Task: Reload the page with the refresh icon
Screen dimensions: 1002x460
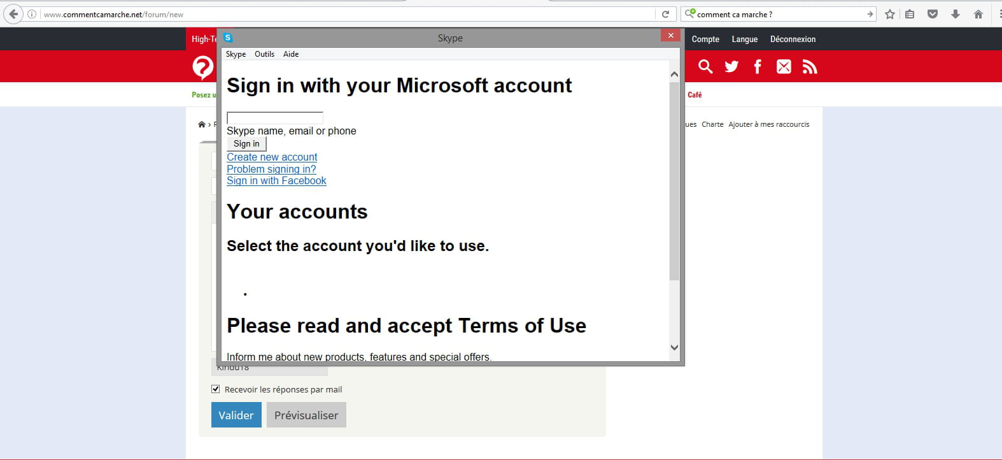Action: tap(665, 14)
